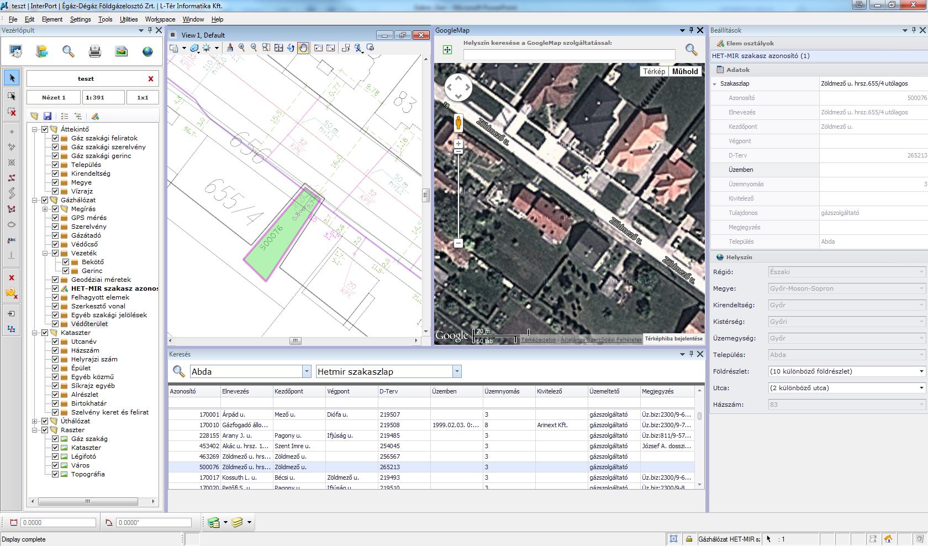Click the red X beside teszt project
Image resolution: width=928 pixels, height=546 pixels.
(x=151, y=79)
